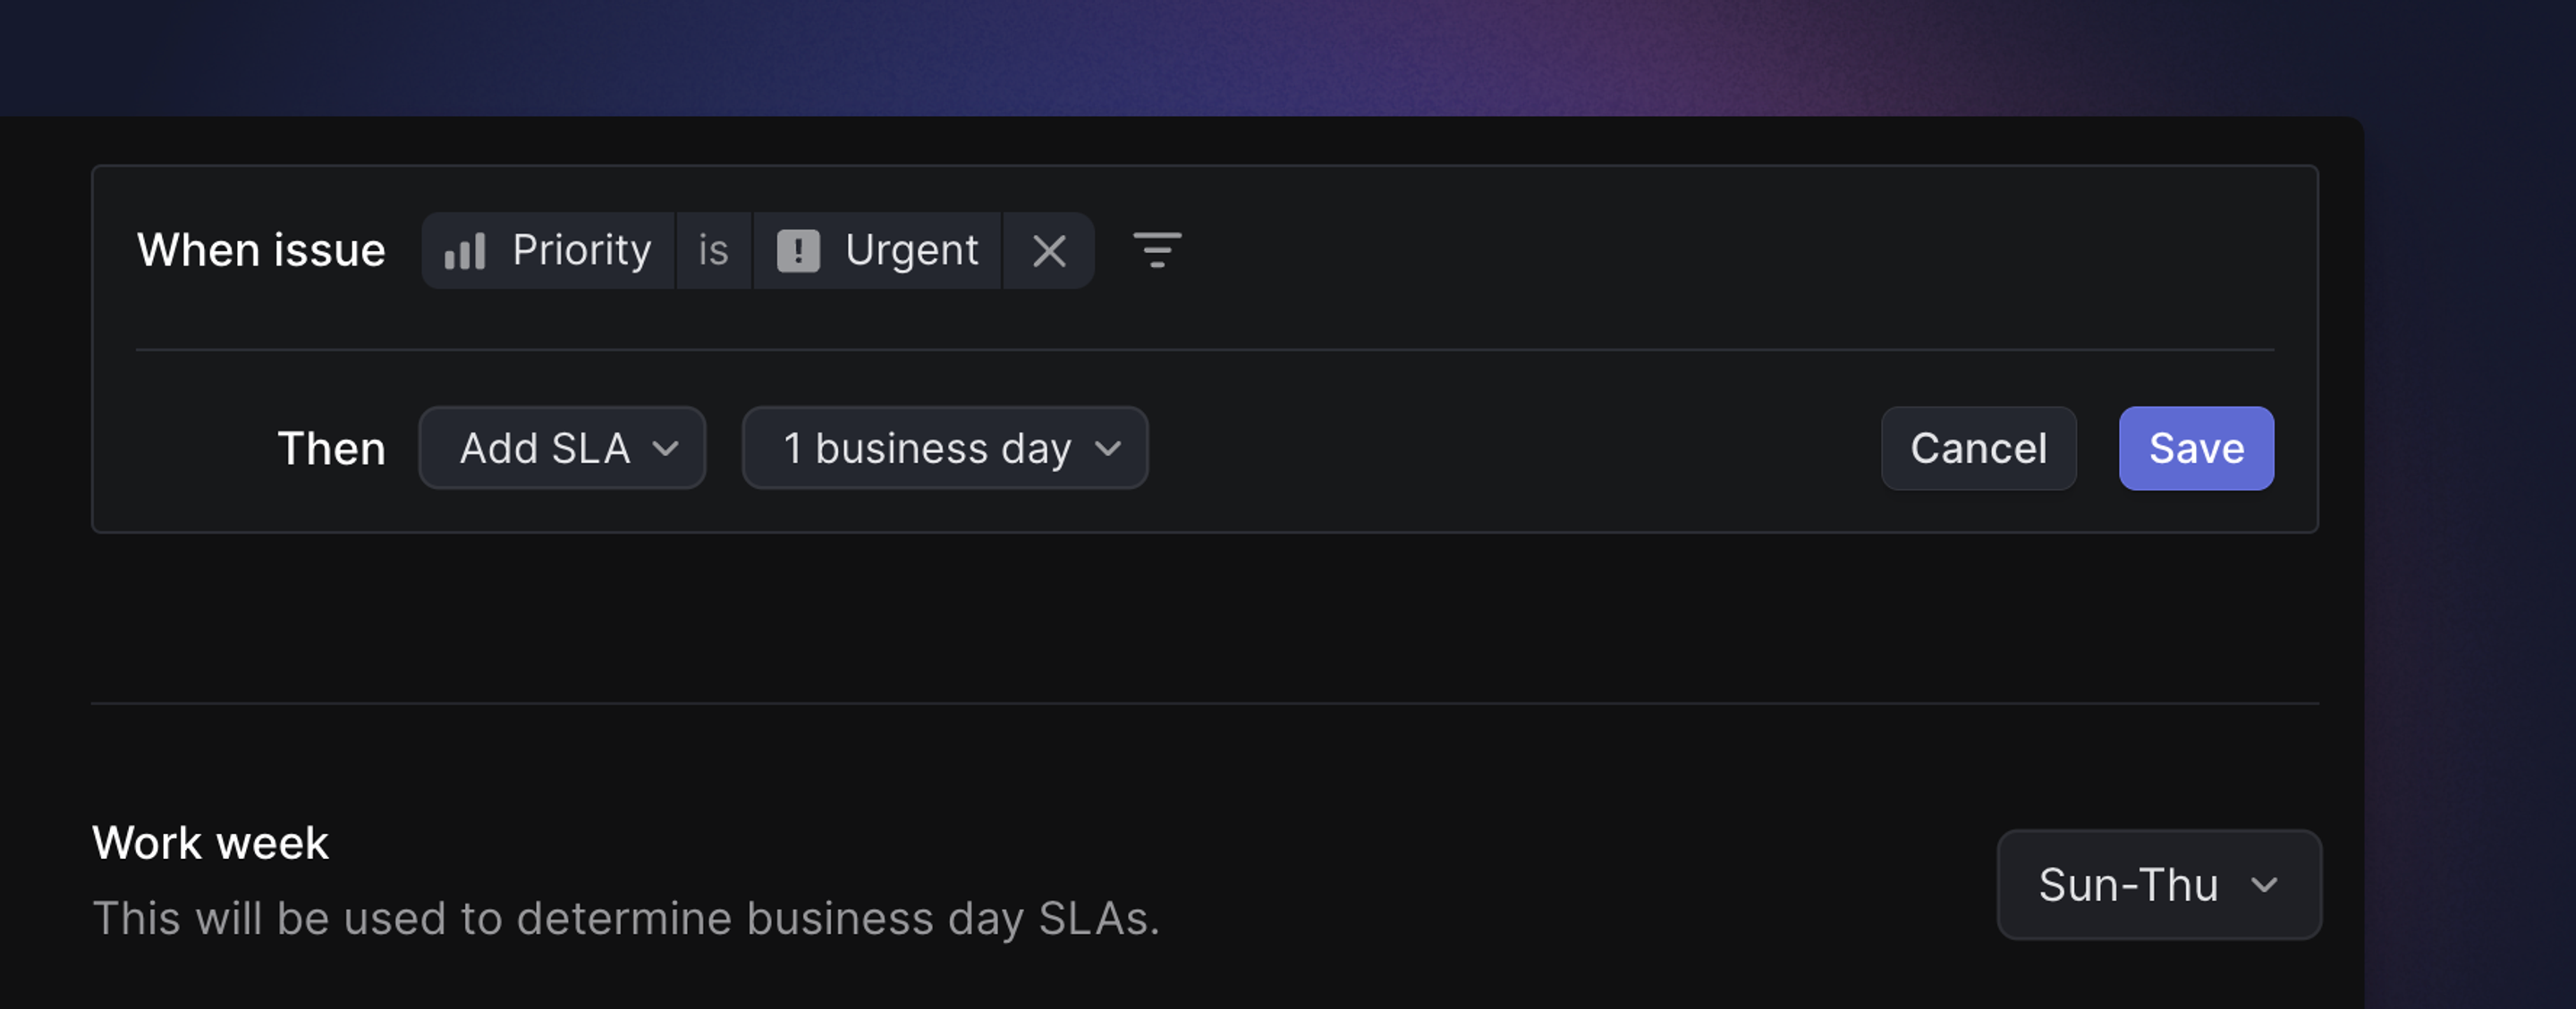
Task: Click the chevron on the 1 business day selector
Action: 1106,449
